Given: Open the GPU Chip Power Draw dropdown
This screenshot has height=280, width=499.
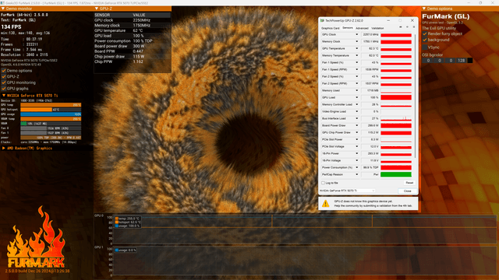Looking at the screenshot, I should [356, 132].
